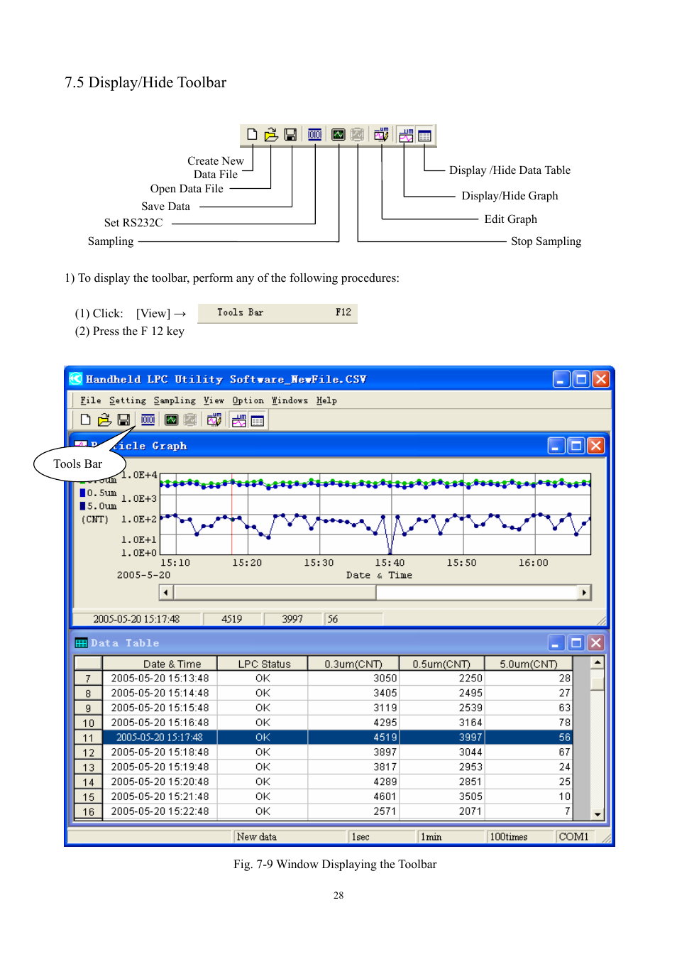
Task: Open the Help menu
Action: [326, 400]
